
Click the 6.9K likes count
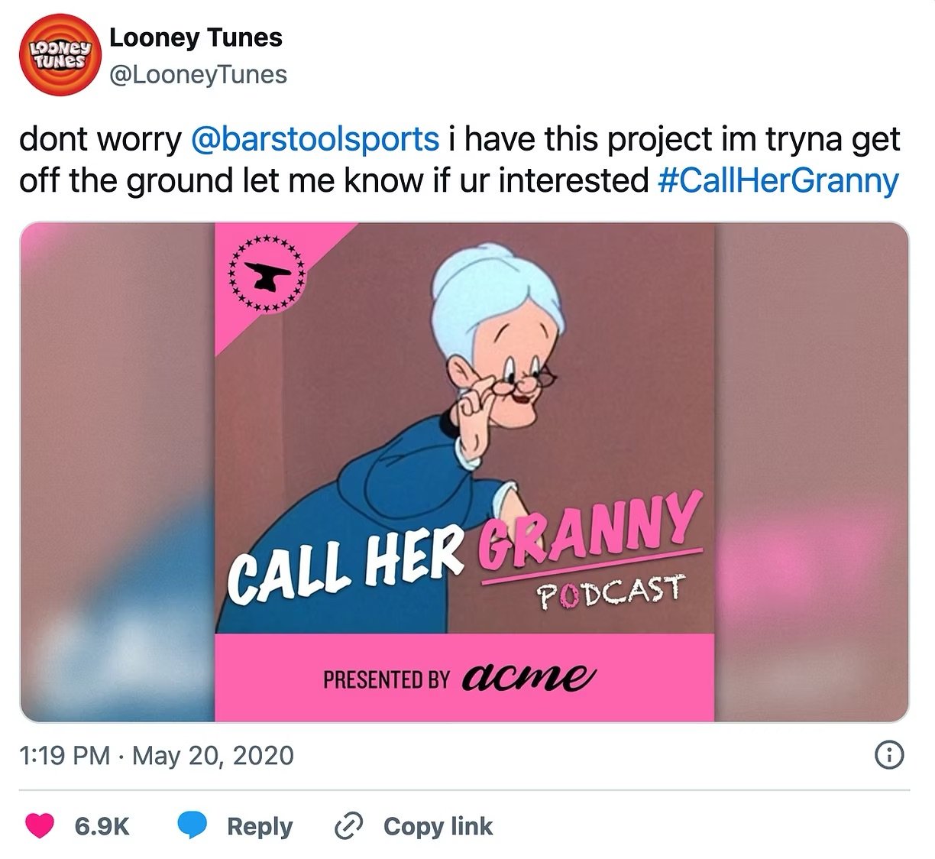[x=102, y=826]
